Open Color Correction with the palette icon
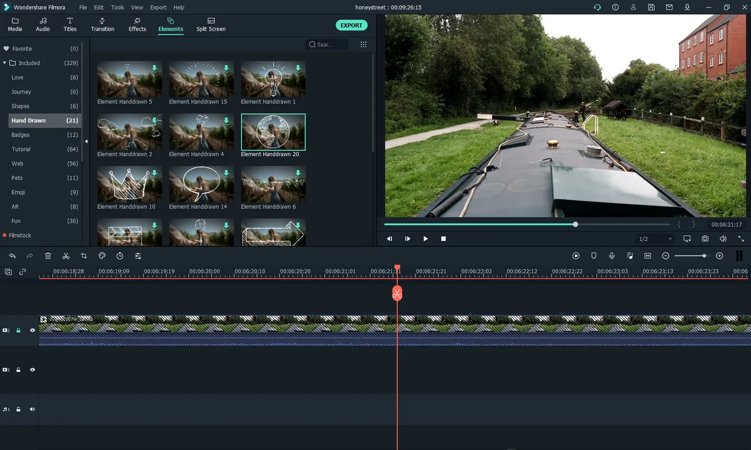 (102, 255)
